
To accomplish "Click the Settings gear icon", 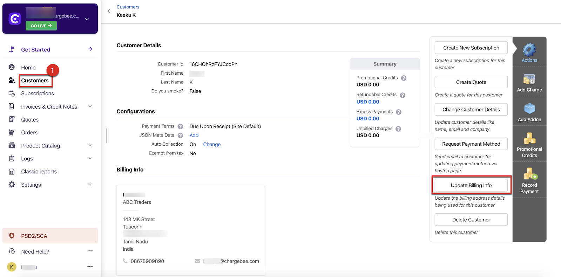I will 12,185.
